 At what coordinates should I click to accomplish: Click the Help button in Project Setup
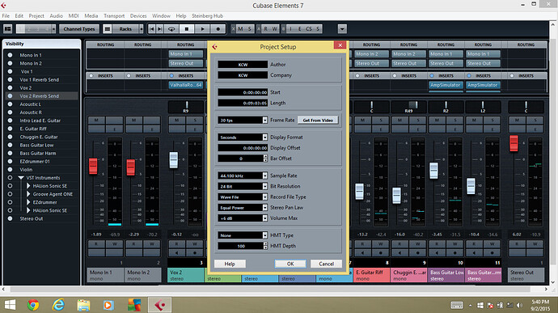[x=230, y=264]
